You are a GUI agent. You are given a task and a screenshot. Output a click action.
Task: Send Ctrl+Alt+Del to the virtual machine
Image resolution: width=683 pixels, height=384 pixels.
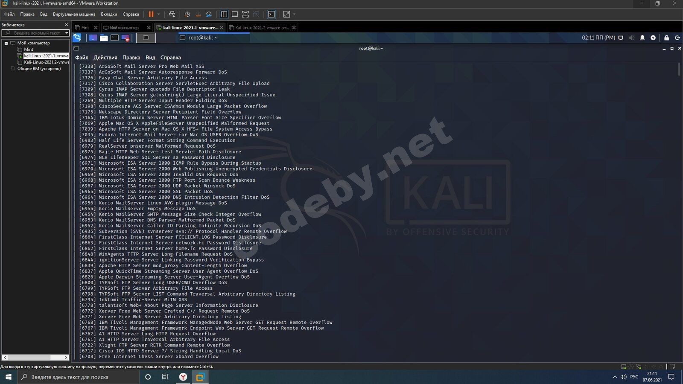pos(172,14)
